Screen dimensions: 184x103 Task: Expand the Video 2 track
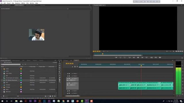click(x=72, y=76)
